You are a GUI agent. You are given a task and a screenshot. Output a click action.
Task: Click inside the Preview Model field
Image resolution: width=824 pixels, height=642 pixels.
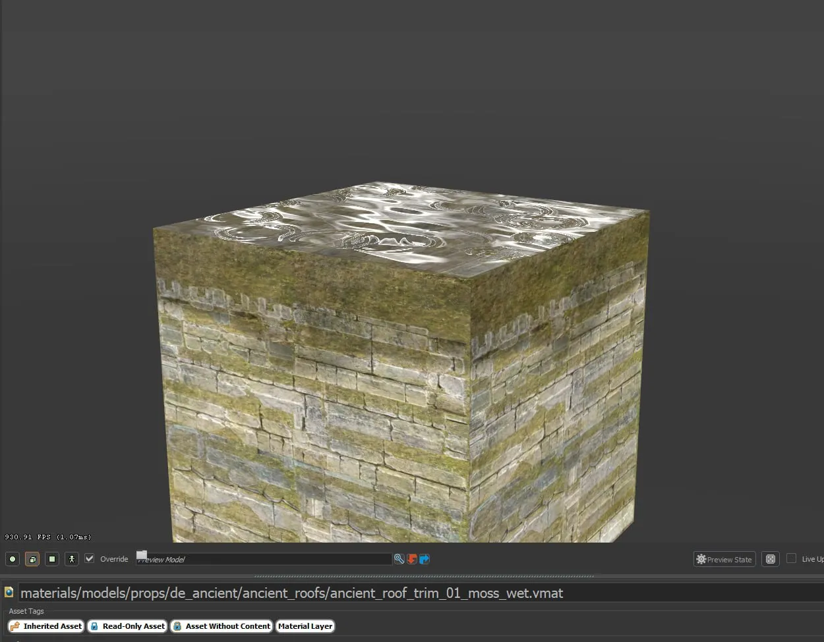coord(264,559)
